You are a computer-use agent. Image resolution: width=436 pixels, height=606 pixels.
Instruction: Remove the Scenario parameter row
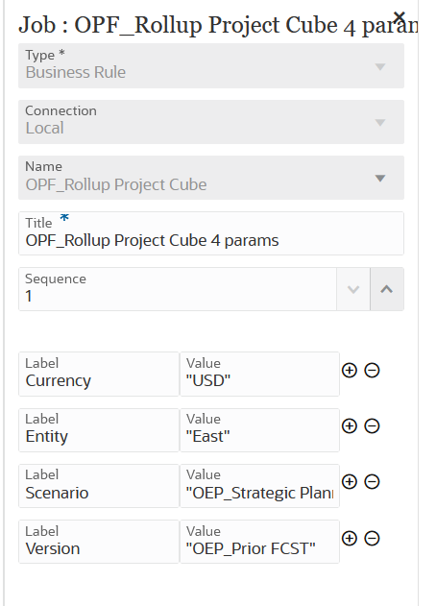(x=372, y=481)
